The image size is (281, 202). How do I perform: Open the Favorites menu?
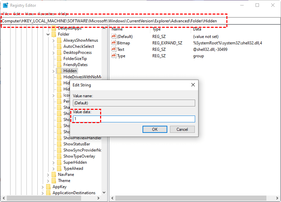46,14
